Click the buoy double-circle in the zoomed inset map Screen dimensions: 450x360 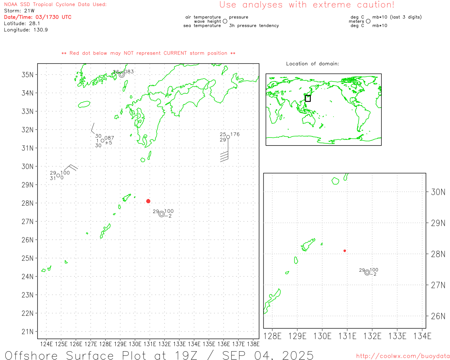(x=367, y=272)
